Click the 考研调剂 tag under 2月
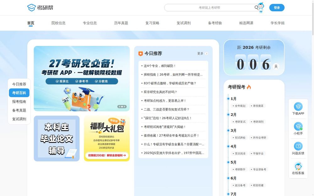This screenshot has height=196, width=314. click(257, 122)
